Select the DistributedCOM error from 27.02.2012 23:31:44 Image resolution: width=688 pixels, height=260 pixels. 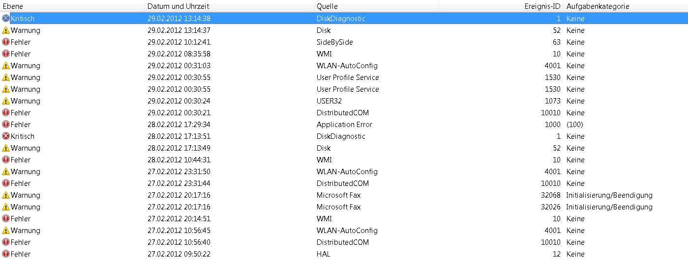pos(342,183)
